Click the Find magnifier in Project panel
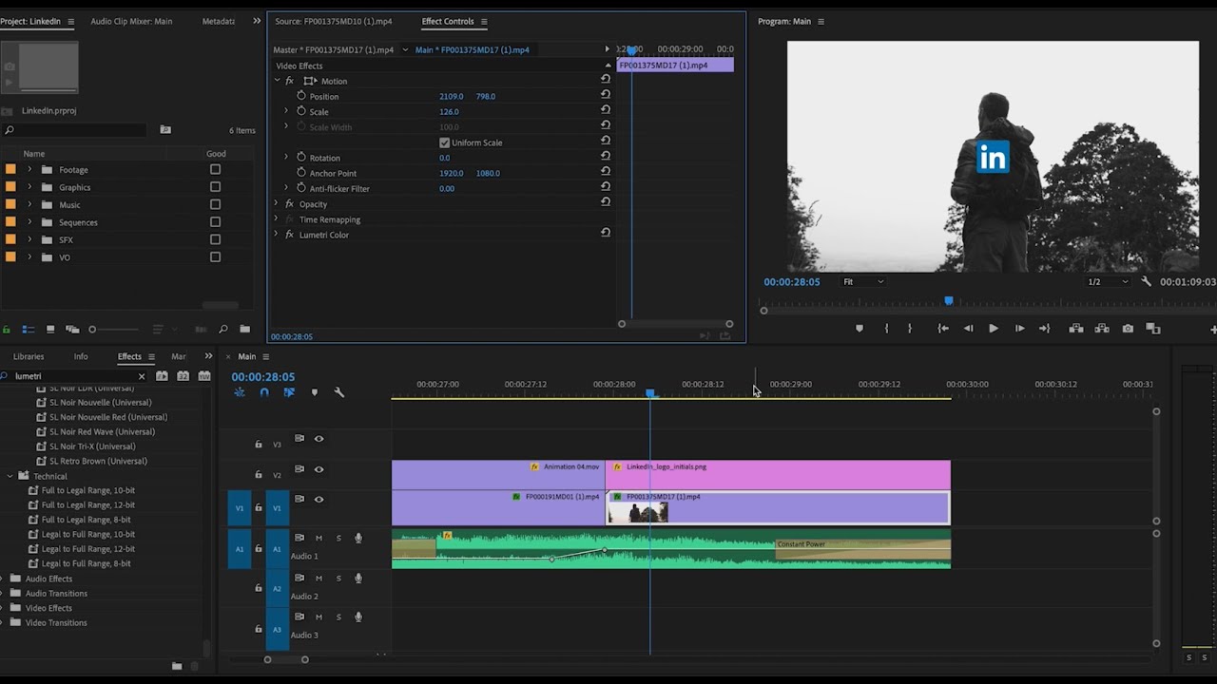This screenshot has width=1217, height=684. 223,330
